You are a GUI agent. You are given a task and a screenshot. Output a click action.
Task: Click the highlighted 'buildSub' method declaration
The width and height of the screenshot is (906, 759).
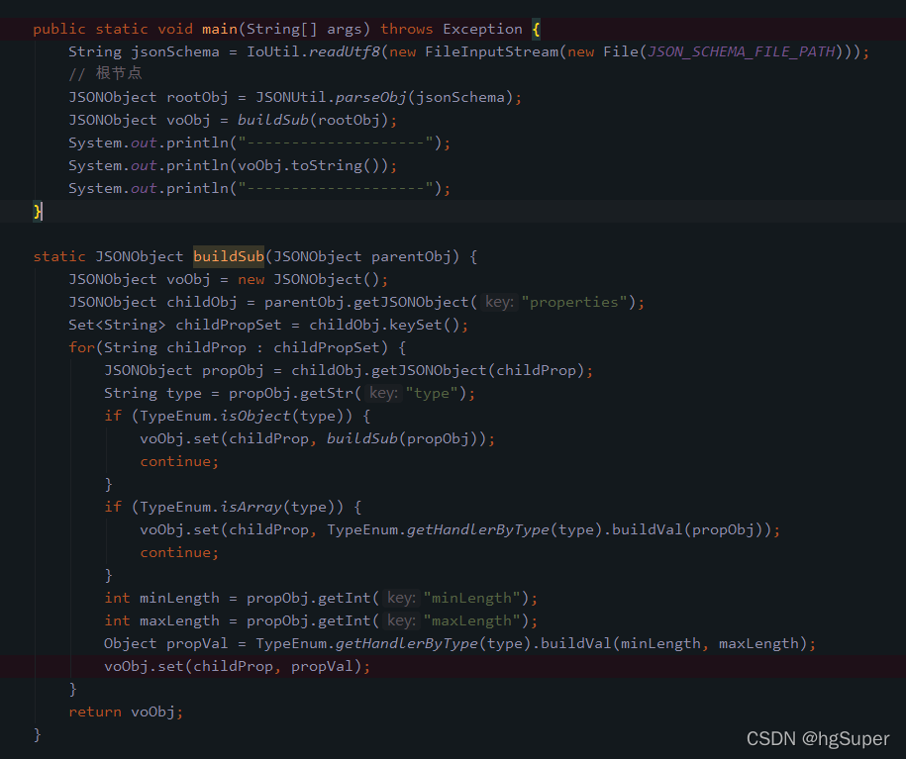tap(229, 256)
